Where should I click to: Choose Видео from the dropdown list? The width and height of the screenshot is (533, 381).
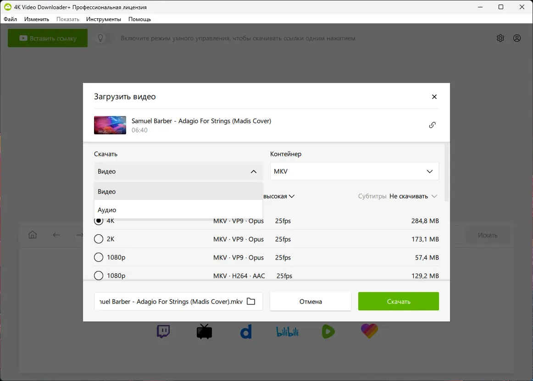point(178,191)
